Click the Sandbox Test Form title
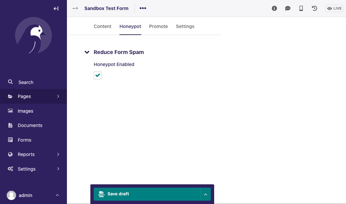This screenshot has height=204, width=346. 106,8
